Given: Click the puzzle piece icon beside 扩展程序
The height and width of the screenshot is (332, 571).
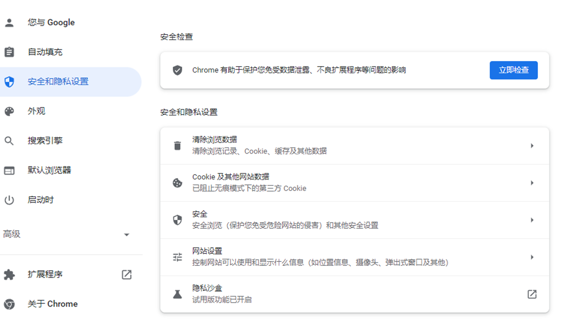Looking at the screenshot, I should 9,274.
